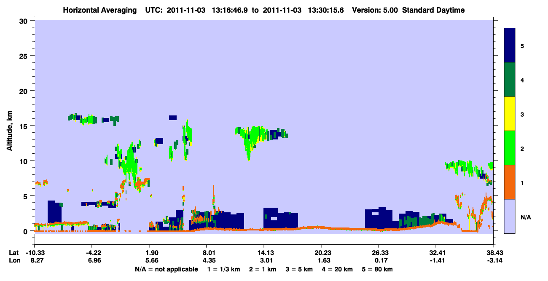Image resolution: width=548 pixels, height=281 pixels.
Task: Click the '2 = 1 km' legend entry
Action: [263, 269]
